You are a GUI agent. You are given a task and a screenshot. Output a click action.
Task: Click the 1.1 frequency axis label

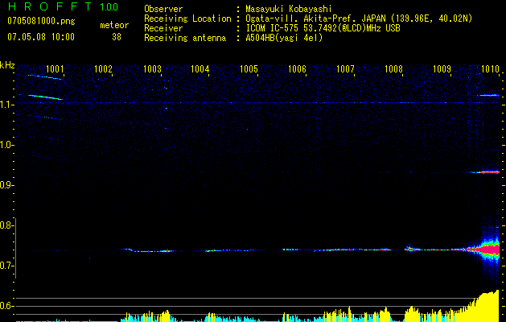click(x=6, y=105)
